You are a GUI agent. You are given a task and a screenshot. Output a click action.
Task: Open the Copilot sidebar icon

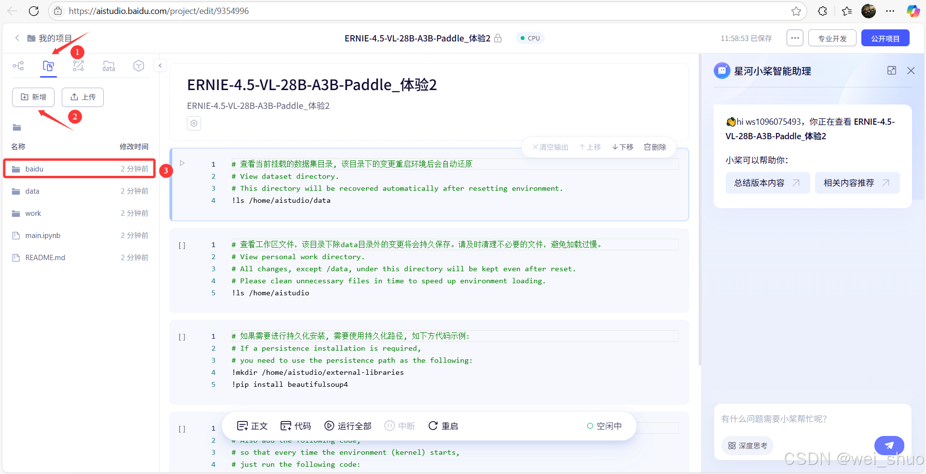click(x=913, y=11)
